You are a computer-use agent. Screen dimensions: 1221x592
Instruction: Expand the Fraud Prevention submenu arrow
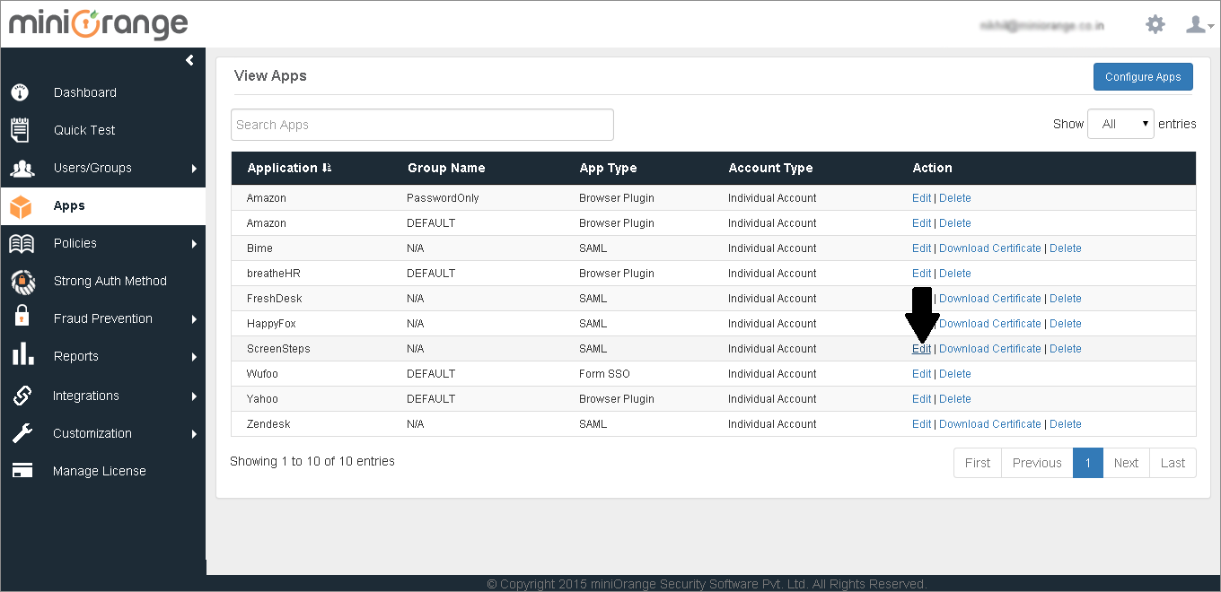[194, 318]
